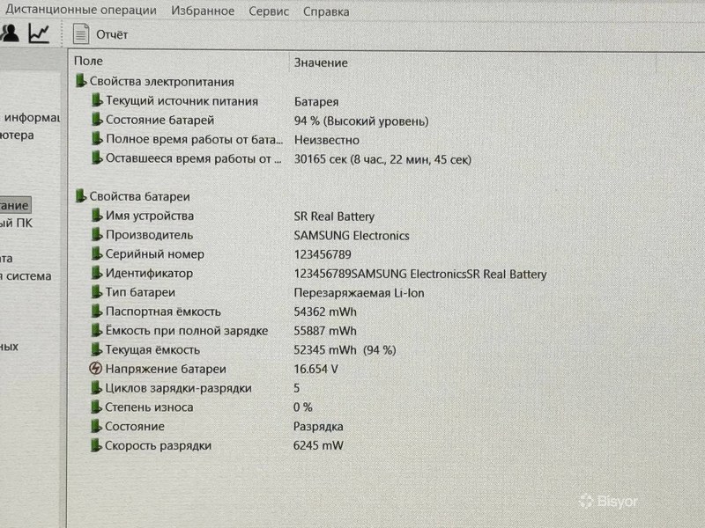Click the icon beside Скорость разрядки
The image size is (705, 528).
tap(96, 445)
